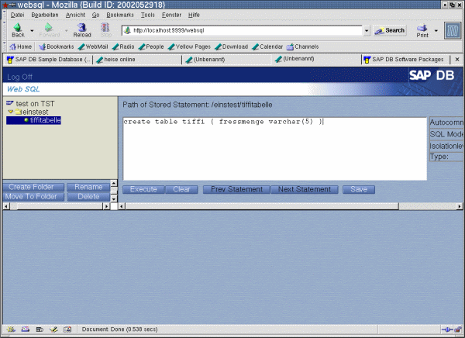Open Mail icon in the status bar
The width and height of the screenshot is (465, 338).
click(26, 329)
